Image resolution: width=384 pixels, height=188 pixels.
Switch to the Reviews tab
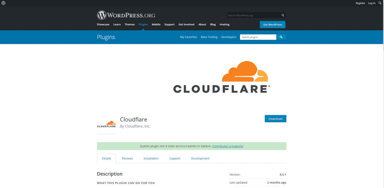click(127, 158)
